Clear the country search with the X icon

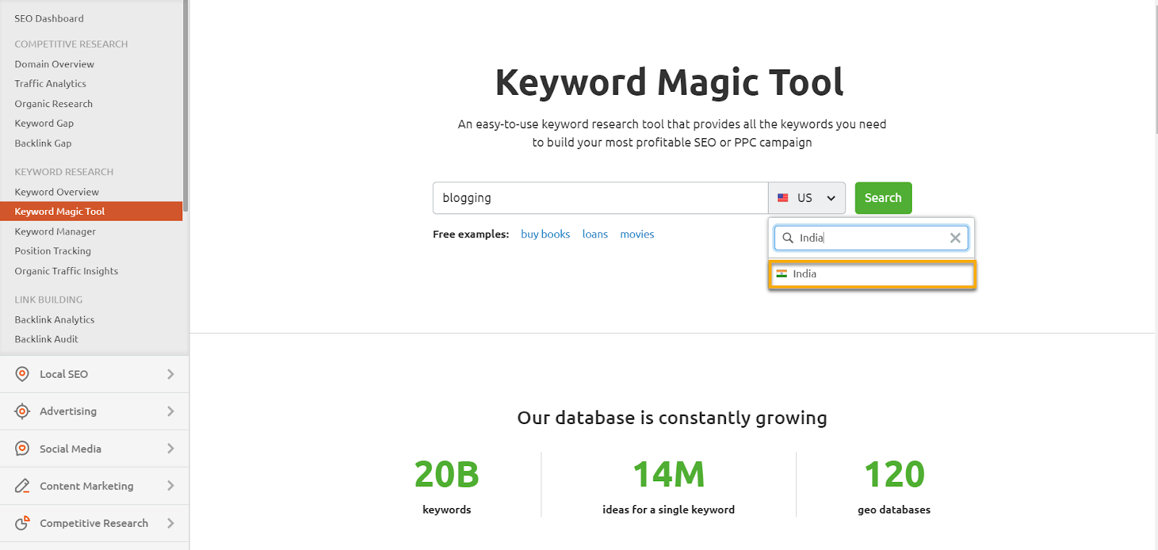tap(955, 237)
